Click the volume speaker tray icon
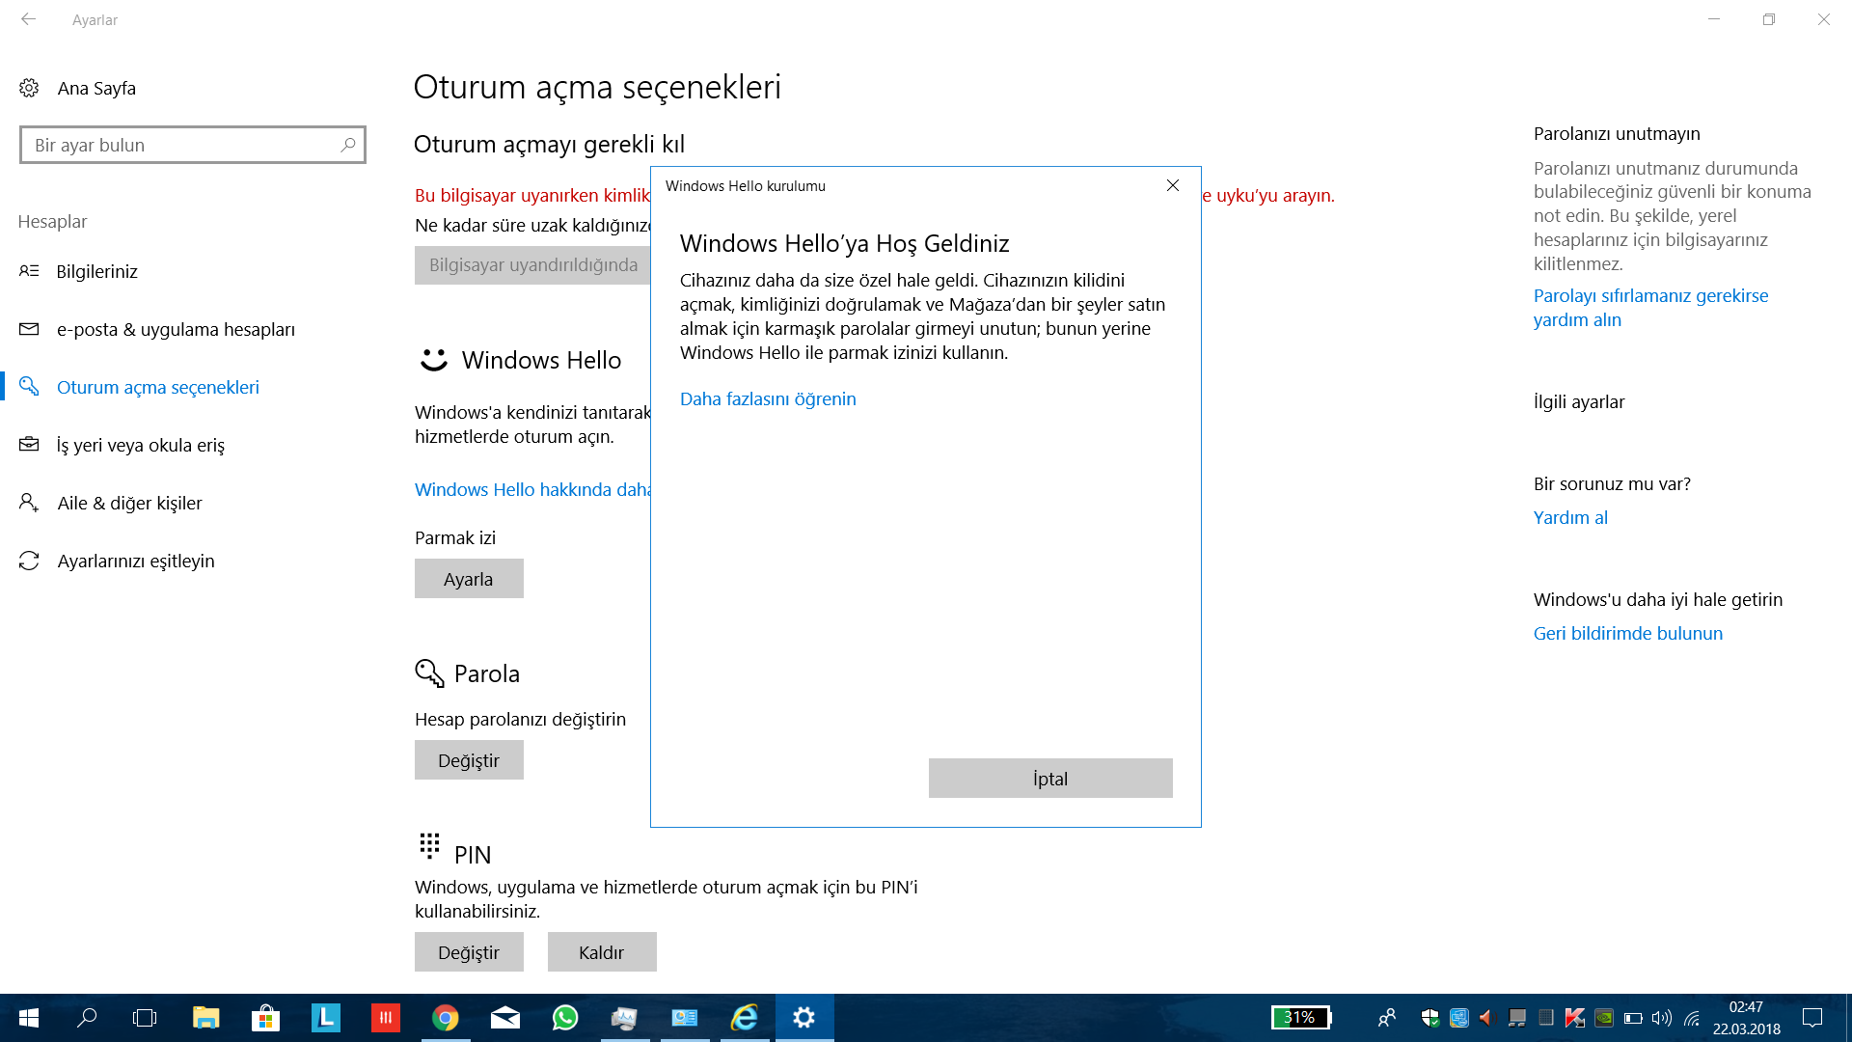This screenshot has height=1042, width=1852. [1660, 1018]
